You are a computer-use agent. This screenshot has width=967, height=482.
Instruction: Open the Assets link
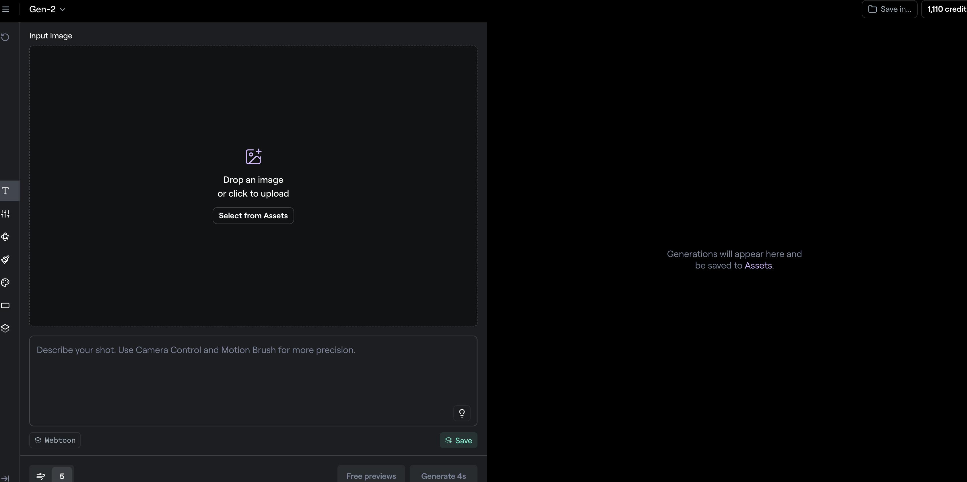(758, 266)
